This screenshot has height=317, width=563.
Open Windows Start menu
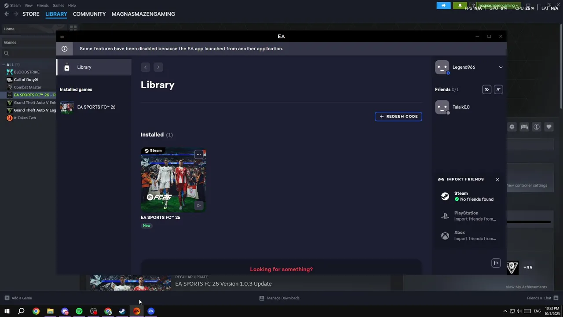tap(7, 311)
